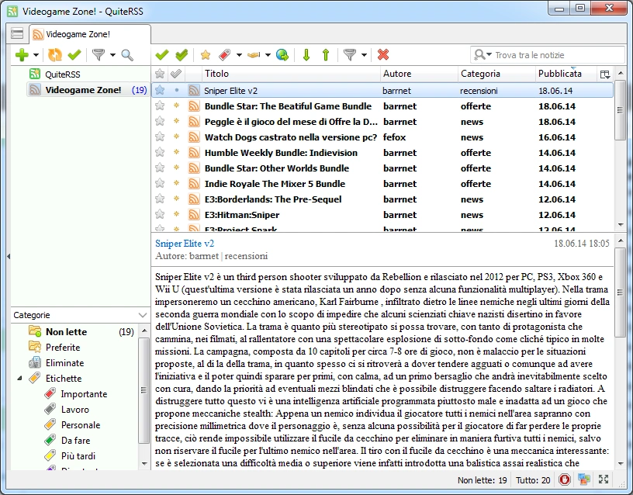Screen dimensions: 633x495
Task: Hide feed panel with left edge arrow
Action: pos(9,256)
